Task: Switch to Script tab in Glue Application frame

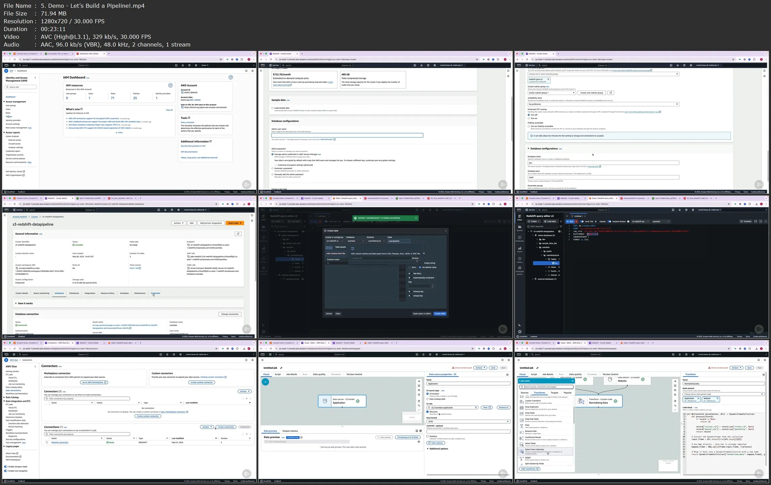Action: click(277, 374)
